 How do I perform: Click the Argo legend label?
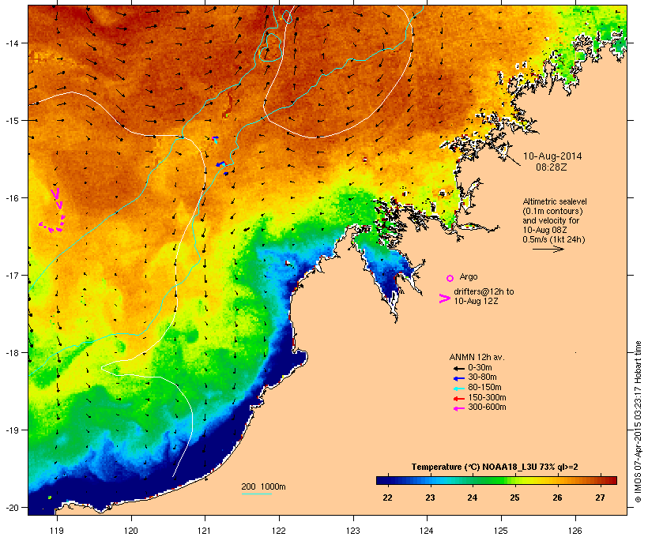(x=469, y=276)
